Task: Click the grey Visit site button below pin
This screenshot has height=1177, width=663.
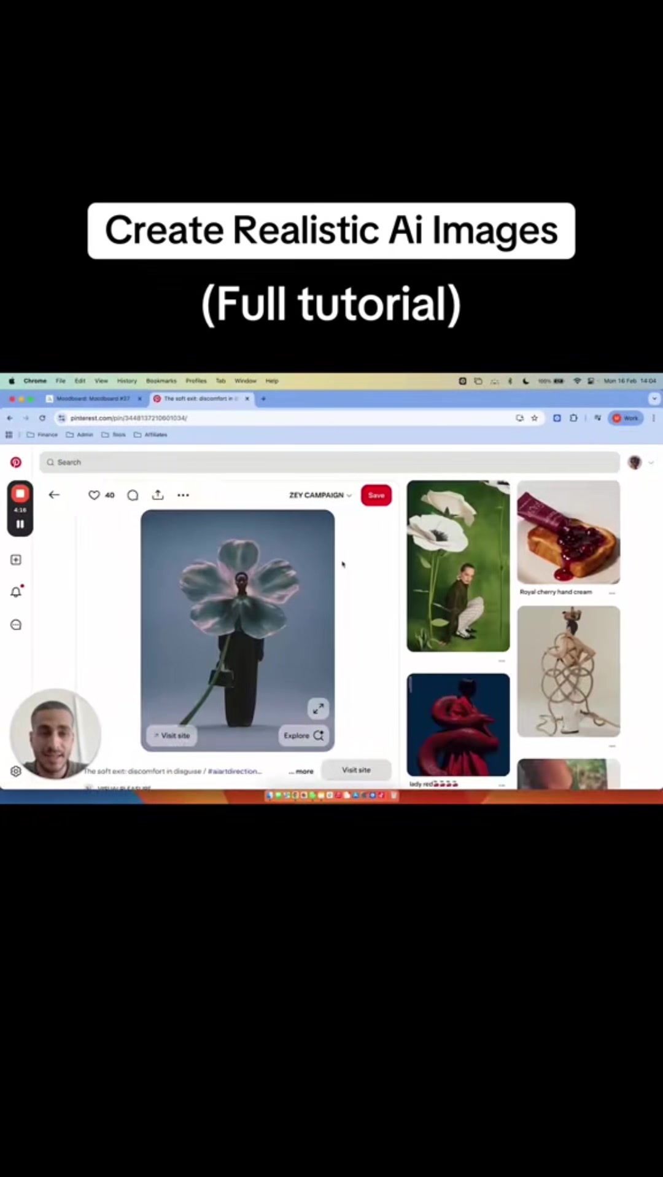Action: pyautogui.click(x=356, y=770)
